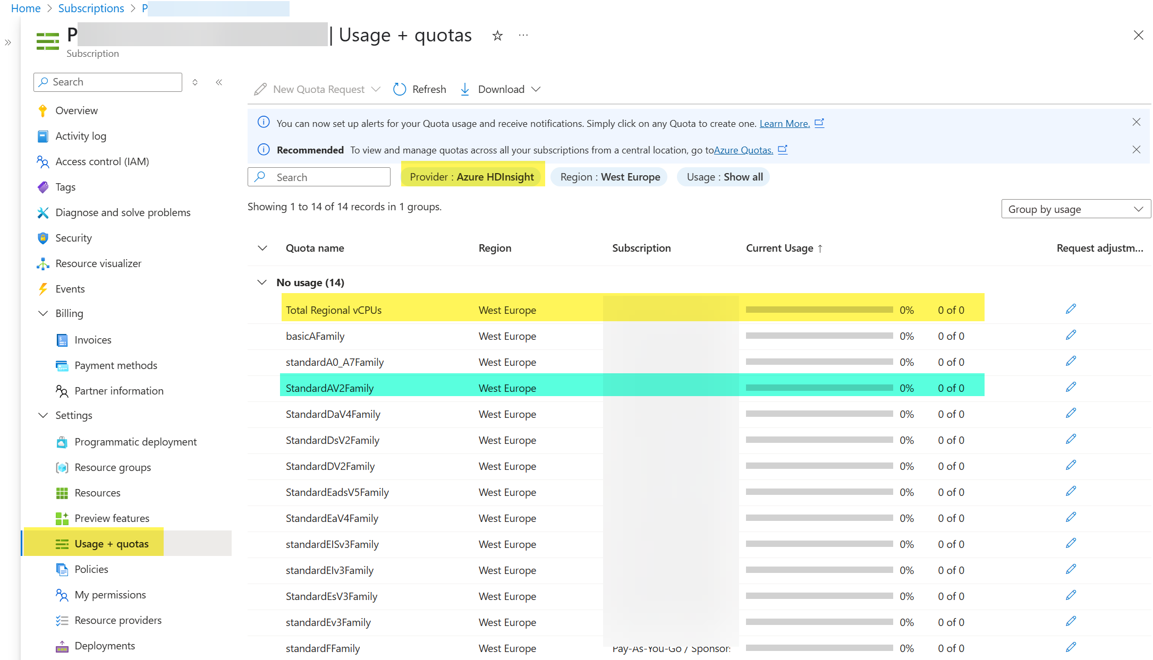Click the Programmatic deployment icon
Viewport: 1153px width, 660px height.
62,442
